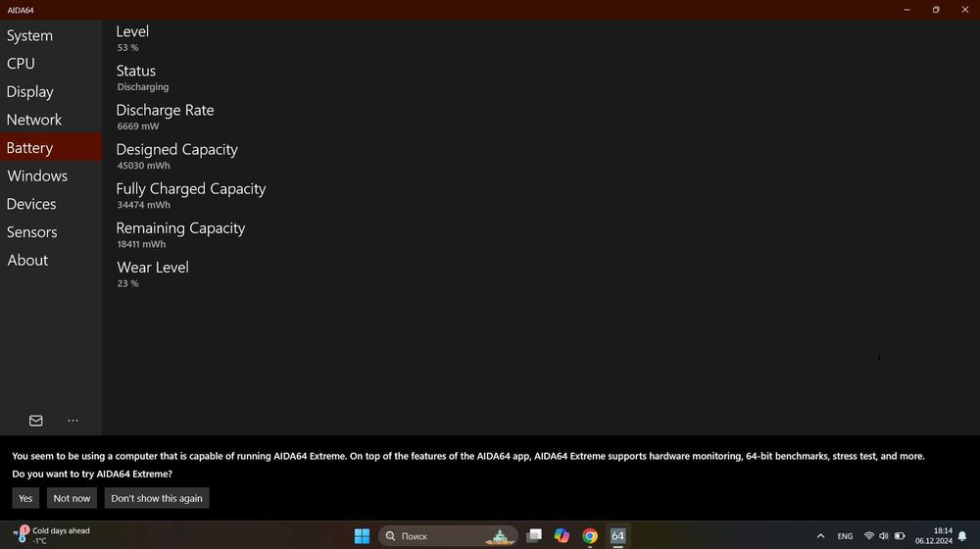Select the Discharge Rate 6669 mW entry
980x549 pixels.
coord(165,117)
